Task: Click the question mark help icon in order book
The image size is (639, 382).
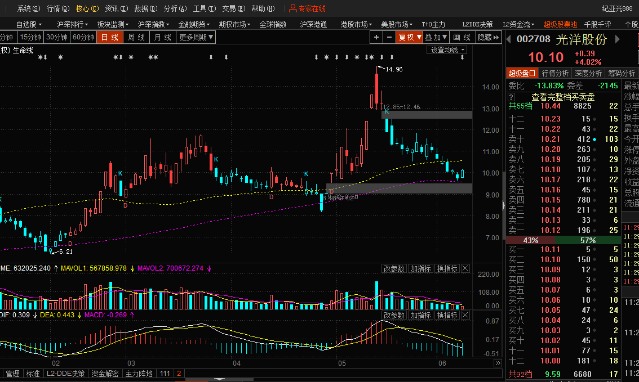Action: [x=511, y=97]
